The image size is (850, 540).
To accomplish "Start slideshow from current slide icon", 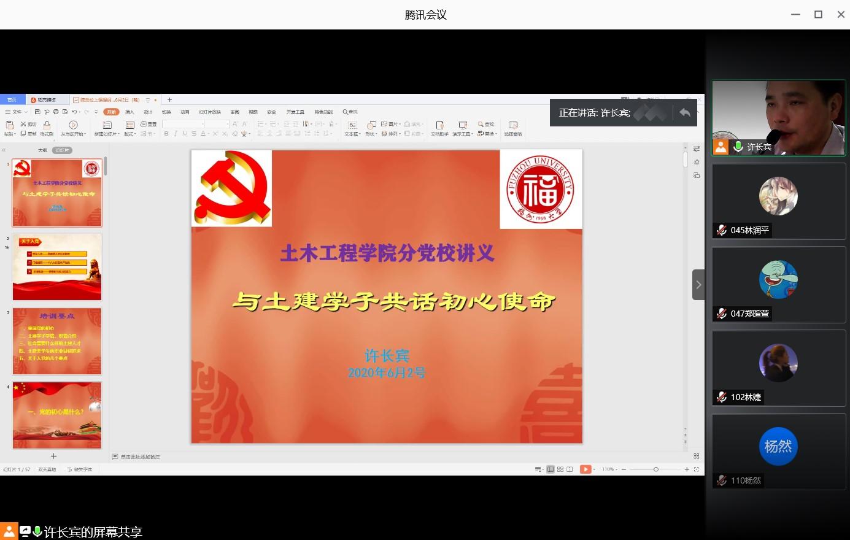I will pos(73,125).
